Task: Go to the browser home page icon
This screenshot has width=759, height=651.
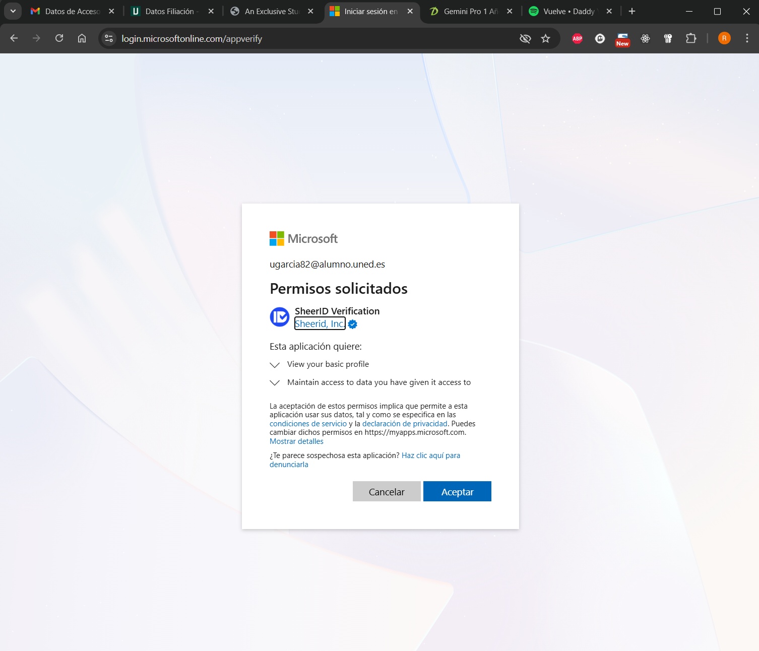Action: pyautogui.click(x=82, y=38)
